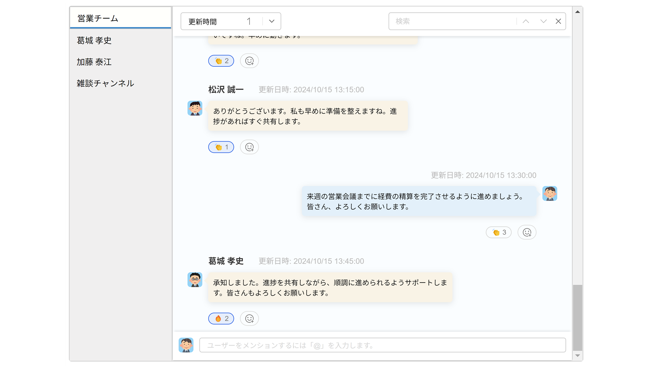The image size is (652, 366).
Task: Jump to next search result arrow
Action: point(543,21)
